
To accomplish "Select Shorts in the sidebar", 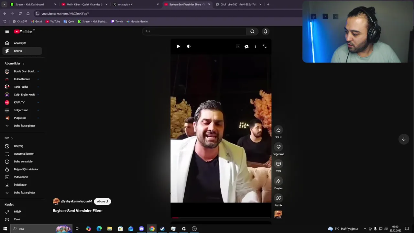I will (x=22, y=51).
